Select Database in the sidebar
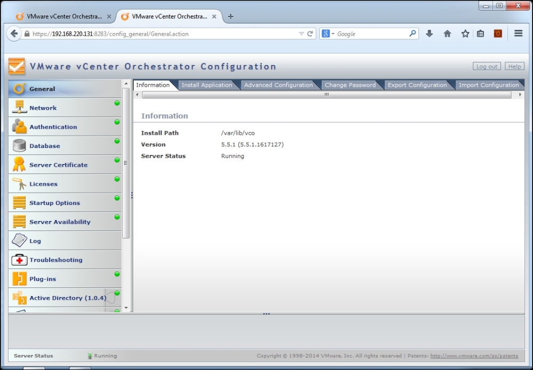The height and width of the screenshot is (370, 533). pos(65,146)
